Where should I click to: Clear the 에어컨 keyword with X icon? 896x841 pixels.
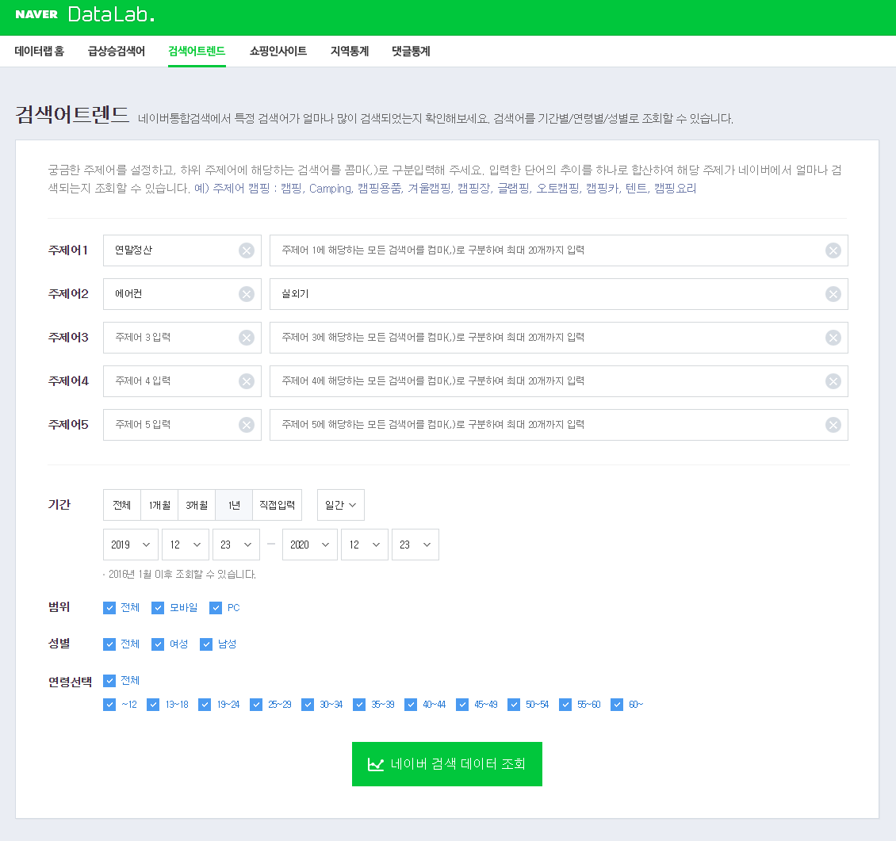(x=247, y=294)
